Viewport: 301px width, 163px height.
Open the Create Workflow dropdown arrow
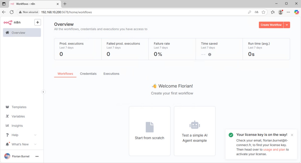[x=287, y=25]
